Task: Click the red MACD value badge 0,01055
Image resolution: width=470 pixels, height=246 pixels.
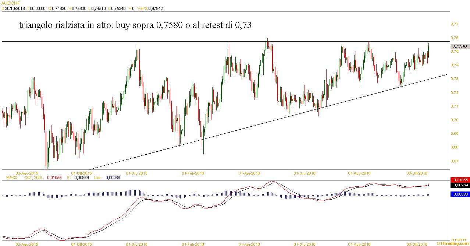Action: point(460,180)
